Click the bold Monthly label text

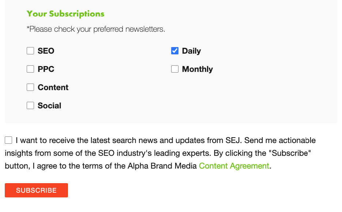click(198, 69)
